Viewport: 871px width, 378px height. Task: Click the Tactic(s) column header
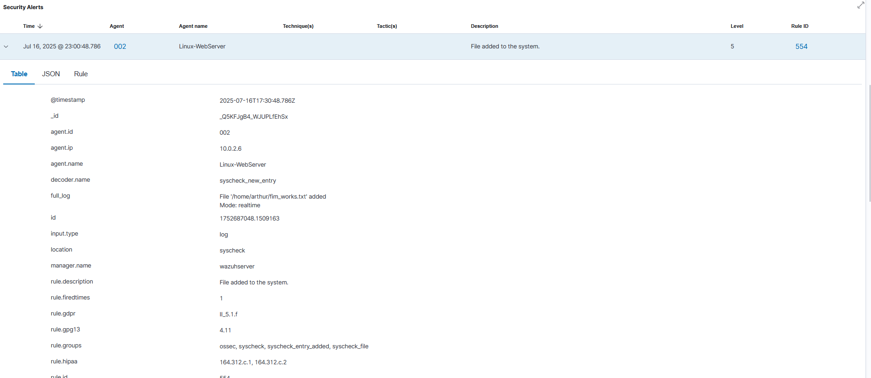pos(387,26)
